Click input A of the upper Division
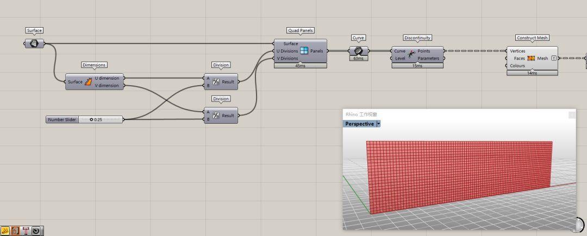This screenshot has height=236, width=587. click(x=208, y=79)
